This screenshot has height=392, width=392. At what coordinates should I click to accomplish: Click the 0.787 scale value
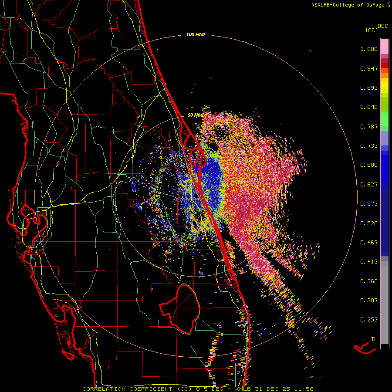pyautogui.click(x=369, y=126)
